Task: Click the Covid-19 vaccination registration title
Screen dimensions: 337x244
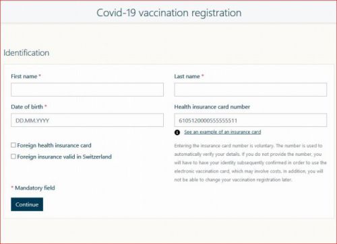Action: coord(169,13)
